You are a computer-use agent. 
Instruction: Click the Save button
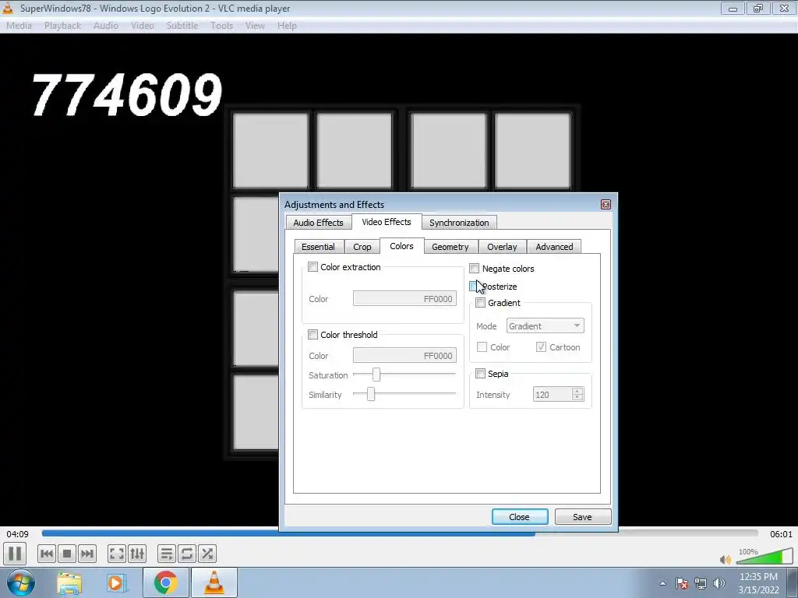(x=582, y=517)
